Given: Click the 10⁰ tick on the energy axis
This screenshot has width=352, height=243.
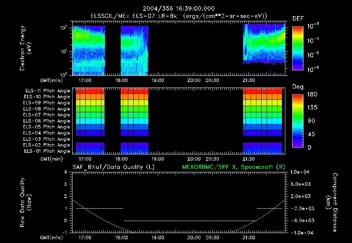Looking at the screenshot, I should [64, 74].
